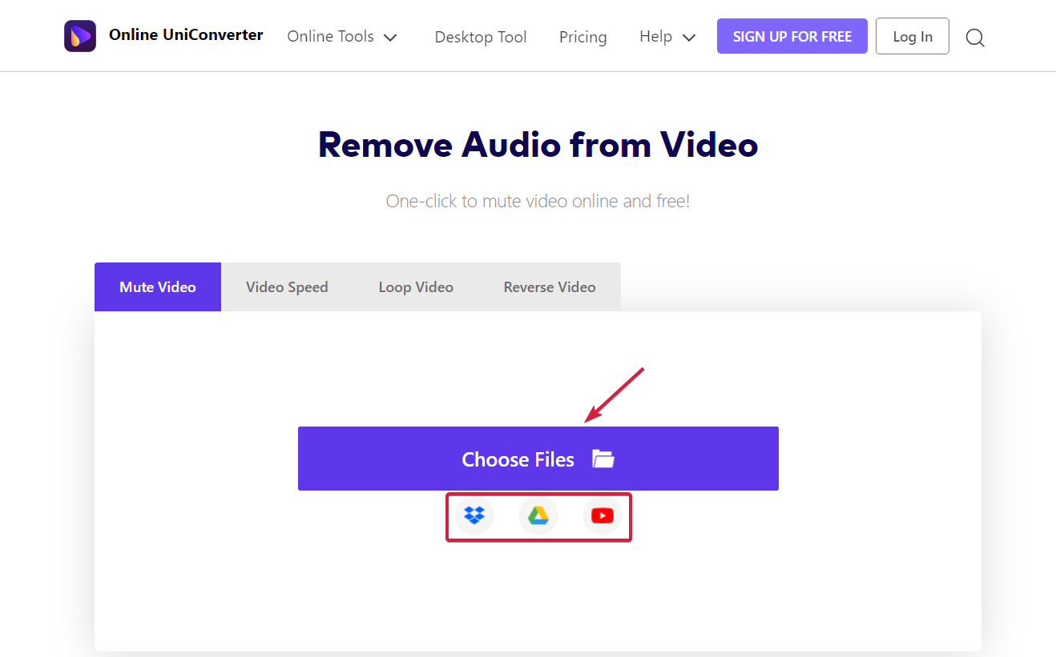Click the Online UniConverter logo icon
Image resolution: width=1056 pixels, height=657 pixels.
click(80, 36)
